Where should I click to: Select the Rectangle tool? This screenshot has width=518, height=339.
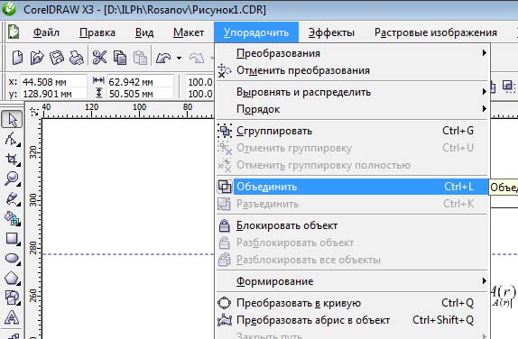(12, 238)
